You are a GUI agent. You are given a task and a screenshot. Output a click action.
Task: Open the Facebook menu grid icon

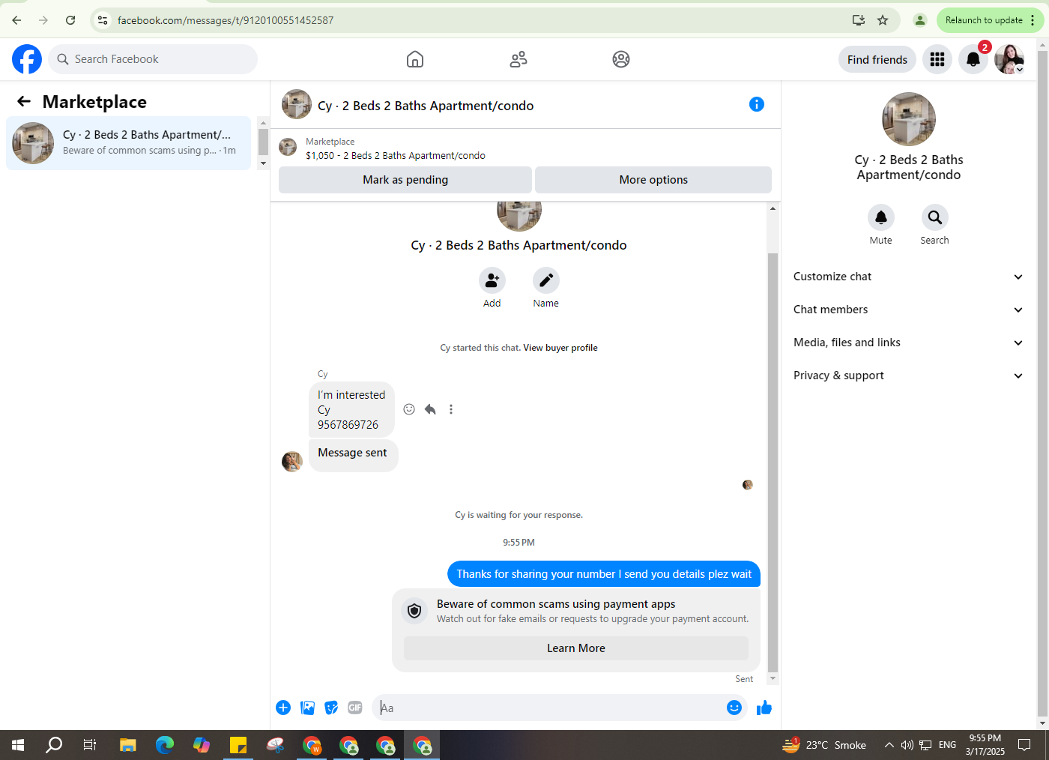937,59
